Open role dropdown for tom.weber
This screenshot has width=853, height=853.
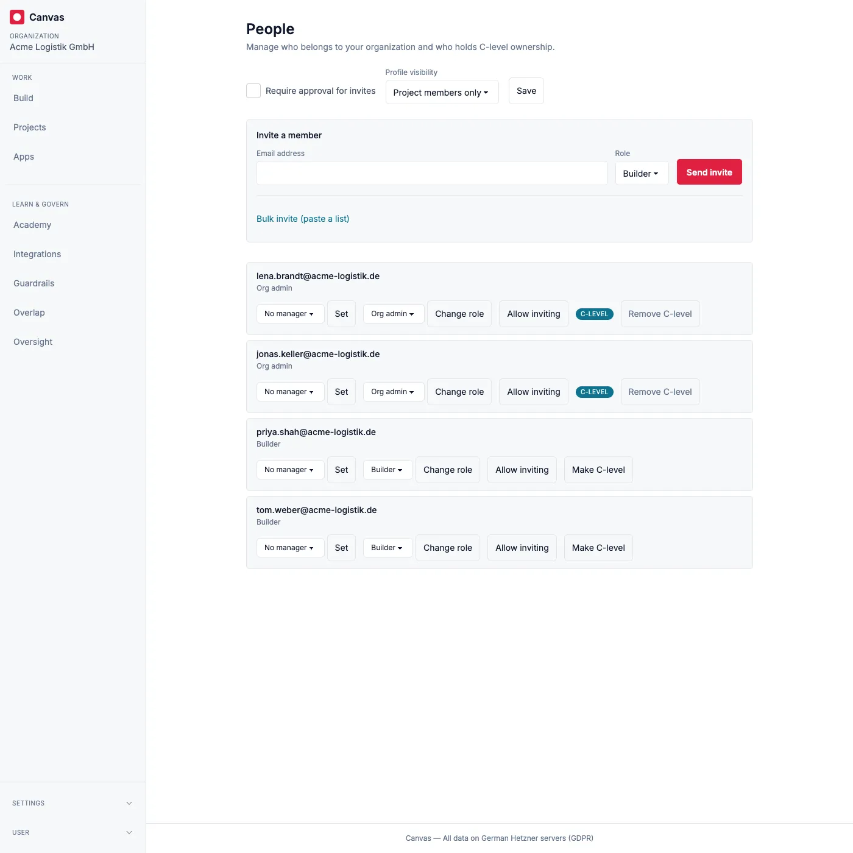point(388,548)
